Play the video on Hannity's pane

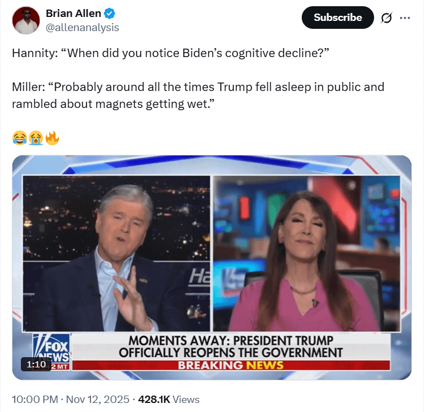[x=116, y=253]
